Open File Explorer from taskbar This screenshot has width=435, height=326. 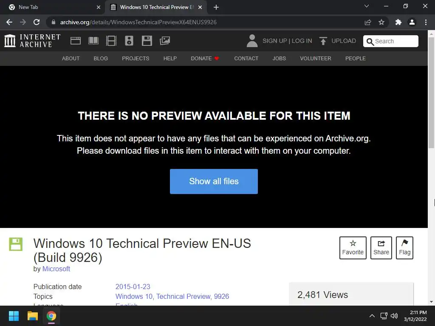pyautogui.click(x=32, y=316)
